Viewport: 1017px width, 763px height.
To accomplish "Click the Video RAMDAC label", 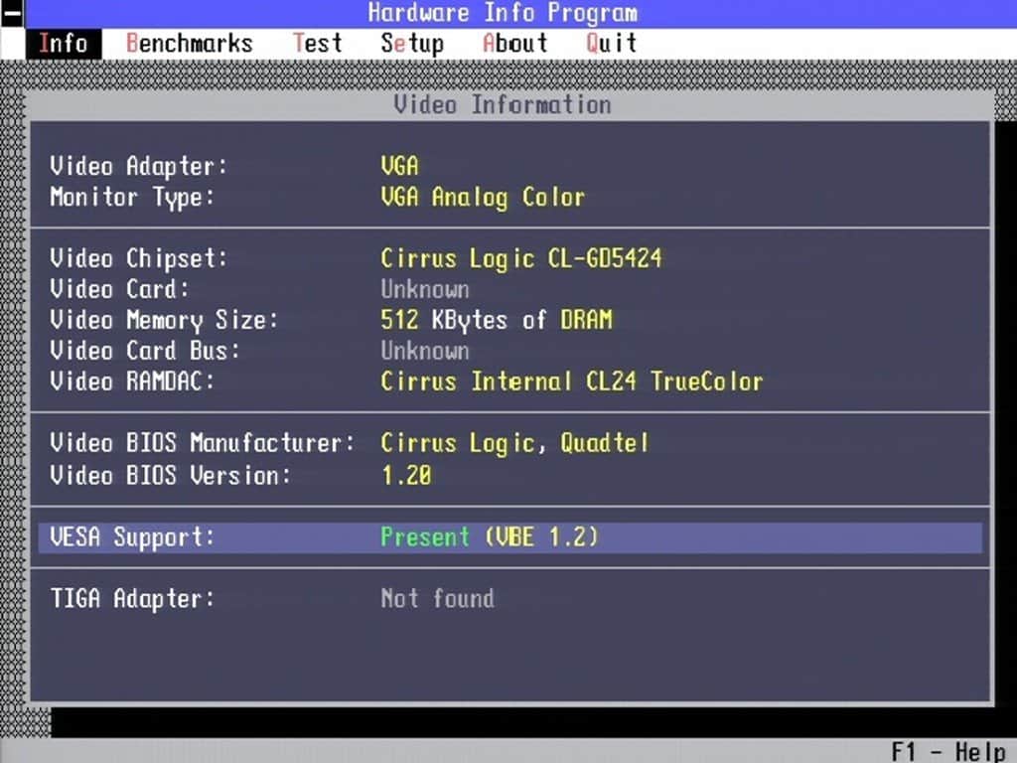I will pos(132,381).
